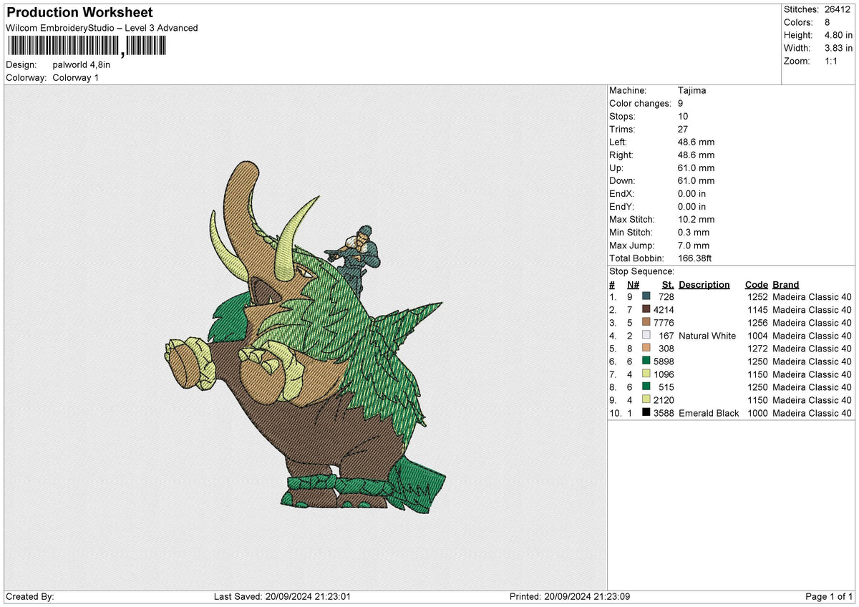Select stitch count 4214 in row 2
859x607 pixels.
[x=664, y=310]
